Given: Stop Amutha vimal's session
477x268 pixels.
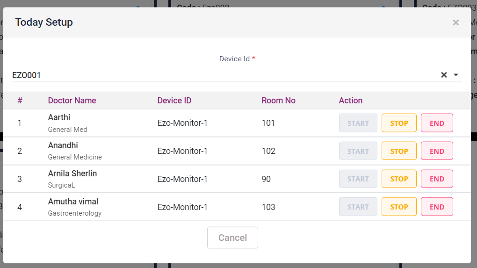Looking at the screenshot, I should tap(399, 207).
